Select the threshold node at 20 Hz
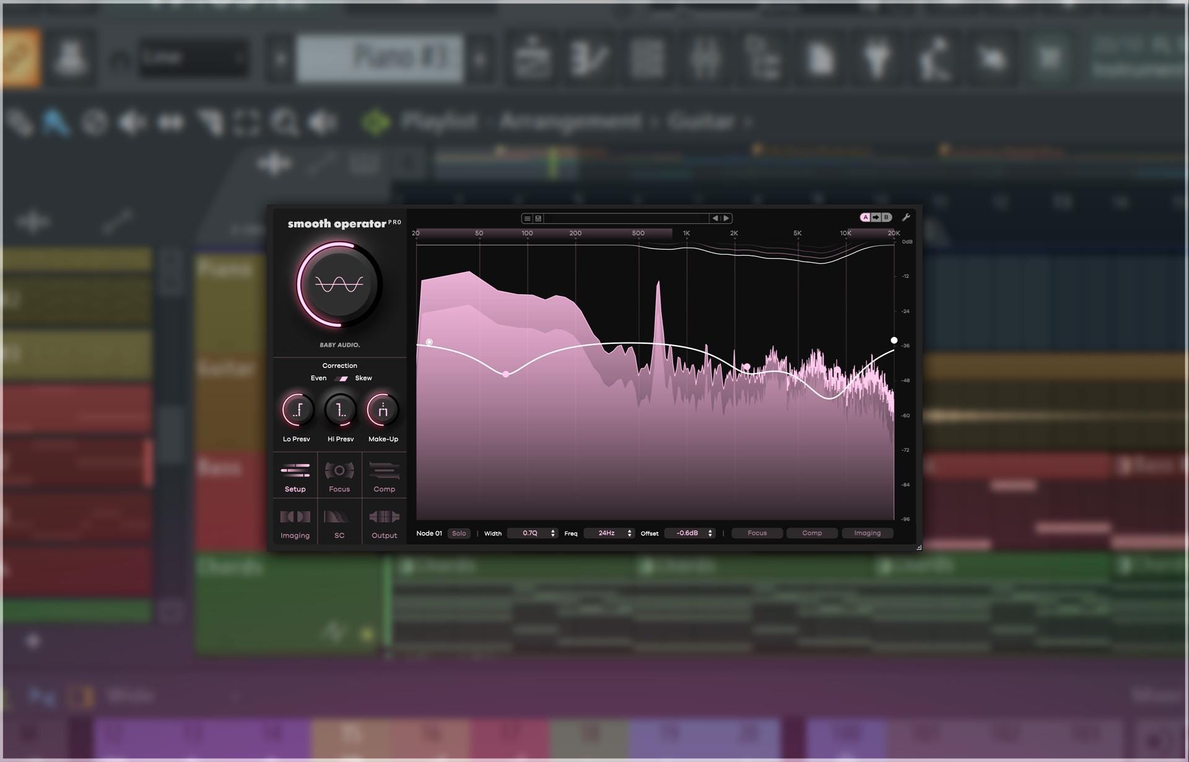Screen dimensions: 1189x762 429,342
